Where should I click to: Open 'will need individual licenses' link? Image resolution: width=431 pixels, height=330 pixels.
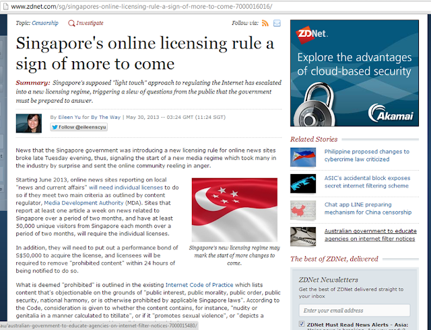126,188
